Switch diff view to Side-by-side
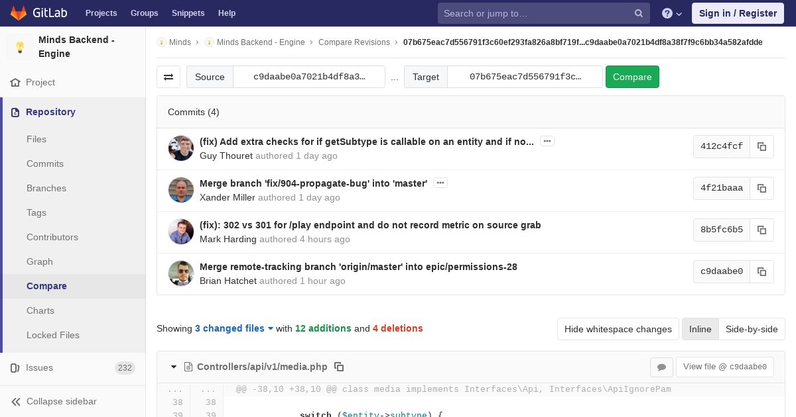The image size is (796, 417). pyautogui.click(x=752, y=329)
